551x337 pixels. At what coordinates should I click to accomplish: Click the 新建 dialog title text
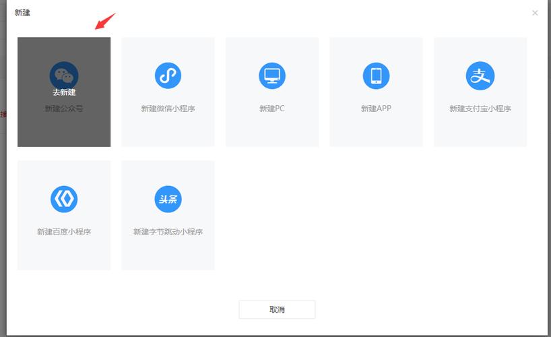point(22,13)
